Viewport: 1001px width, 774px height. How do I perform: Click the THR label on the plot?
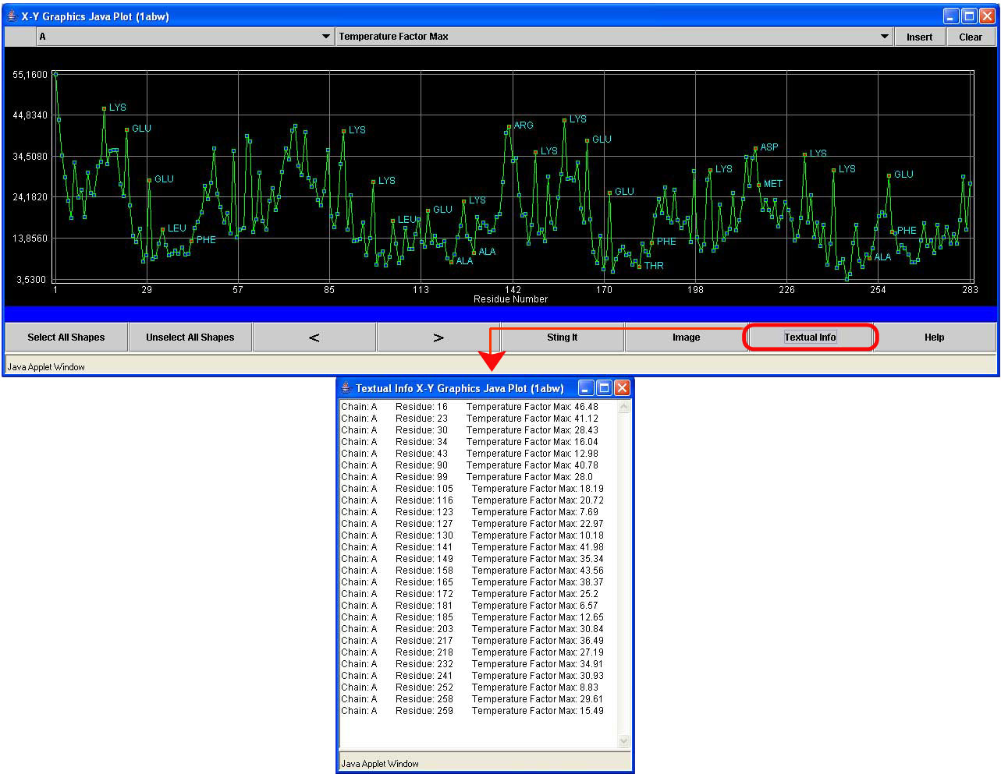654,266
